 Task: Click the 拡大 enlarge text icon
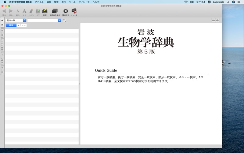pyautogui.click(x=24, y=12)
